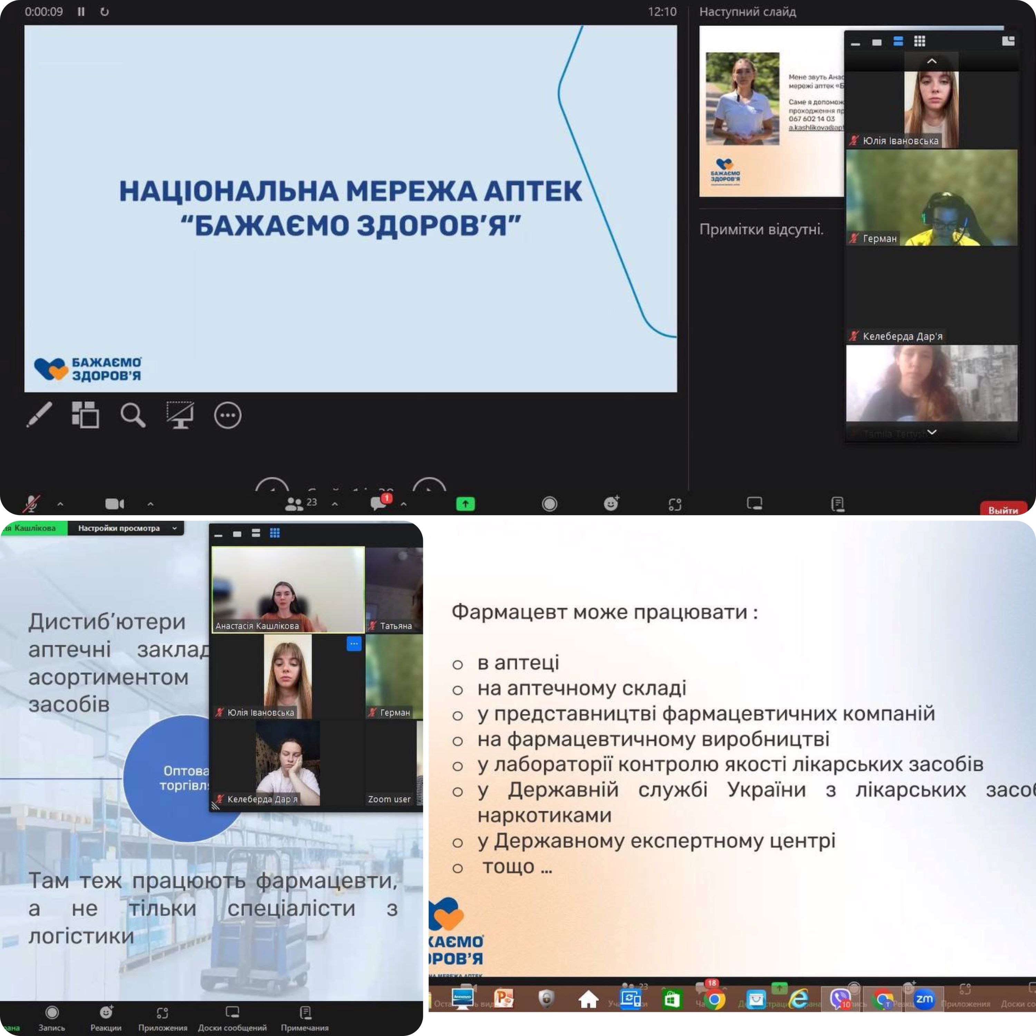Toggle the video camera in top Zoom window
This screenshot has height=1036, width=1036.
[x=114, y=503]
